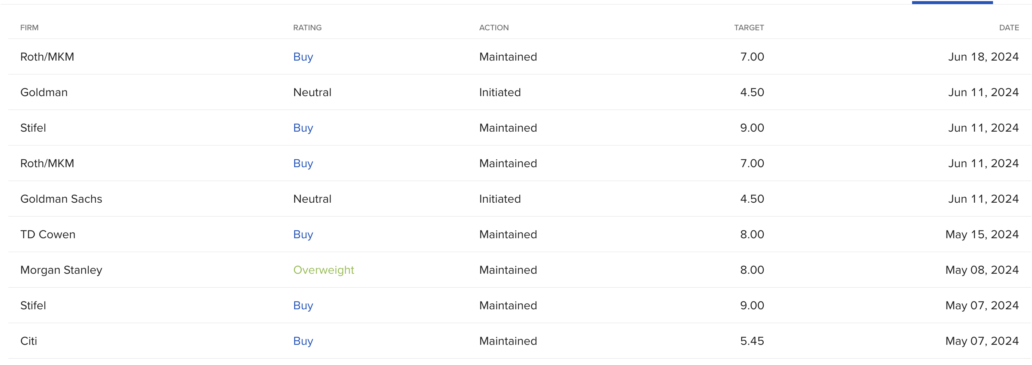1032x365 pixels.
Task: Click the TD Cowen firm name
Action: click(48, 235)
